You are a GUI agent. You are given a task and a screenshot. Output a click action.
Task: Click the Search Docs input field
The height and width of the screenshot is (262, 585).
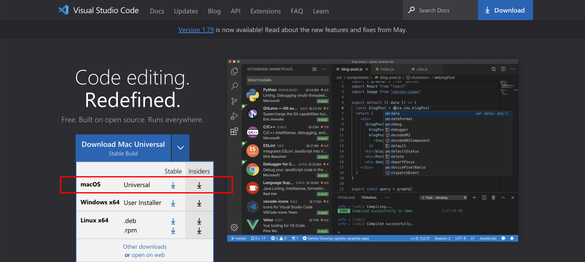pyautogui.click(x=440, y=10)
